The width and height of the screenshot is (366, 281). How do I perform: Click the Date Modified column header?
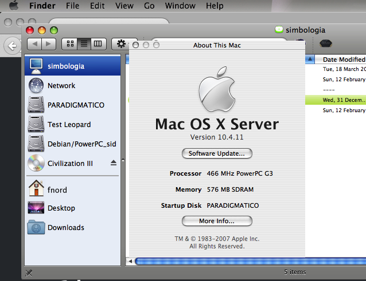341,60
